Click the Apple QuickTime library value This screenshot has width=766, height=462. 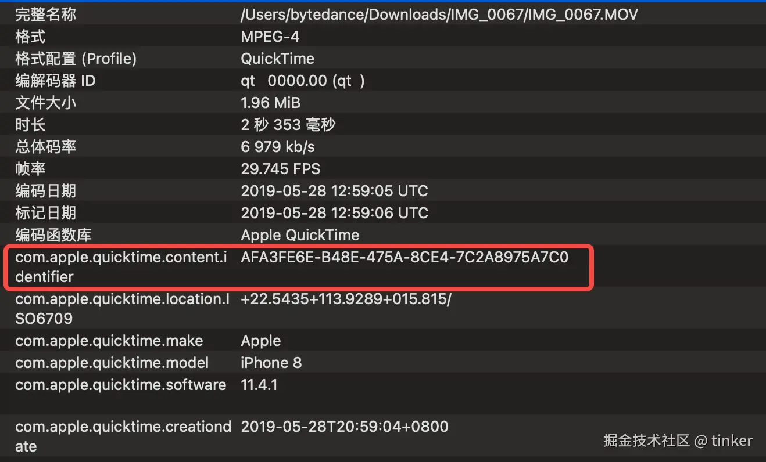(x=300, y=235)
